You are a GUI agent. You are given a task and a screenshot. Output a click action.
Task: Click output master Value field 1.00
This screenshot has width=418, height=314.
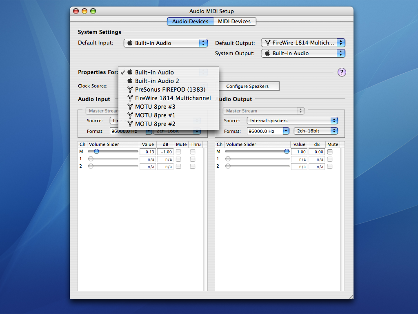coord(299,152)
